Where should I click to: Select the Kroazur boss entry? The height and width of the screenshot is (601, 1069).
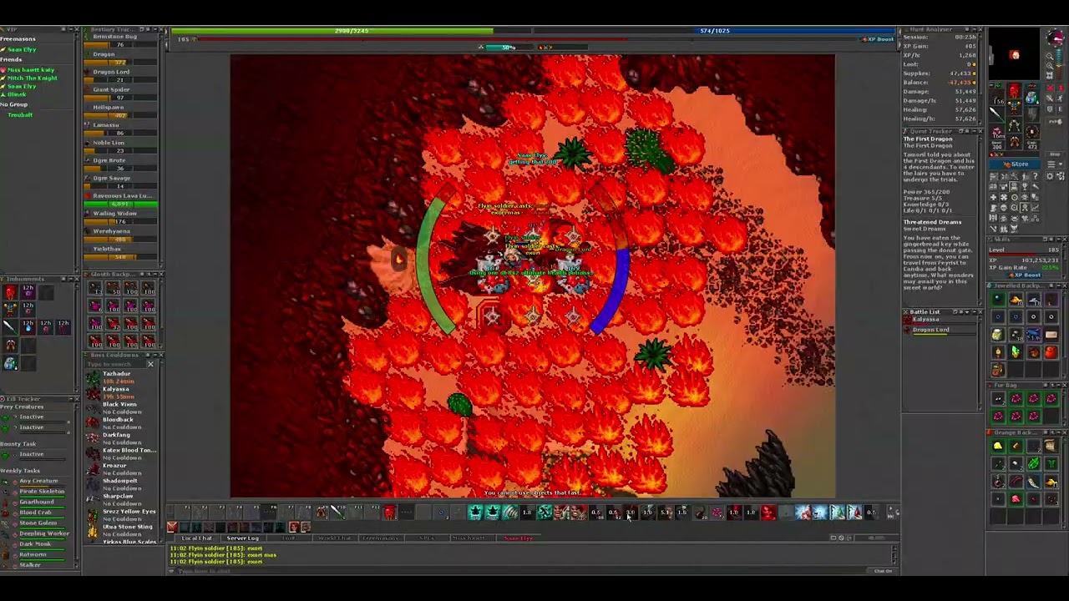pyautogui.click(x=120, y=469)
